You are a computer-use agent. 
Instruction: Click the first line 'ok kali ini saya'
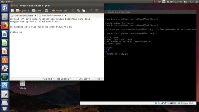[x=50, y=19]
